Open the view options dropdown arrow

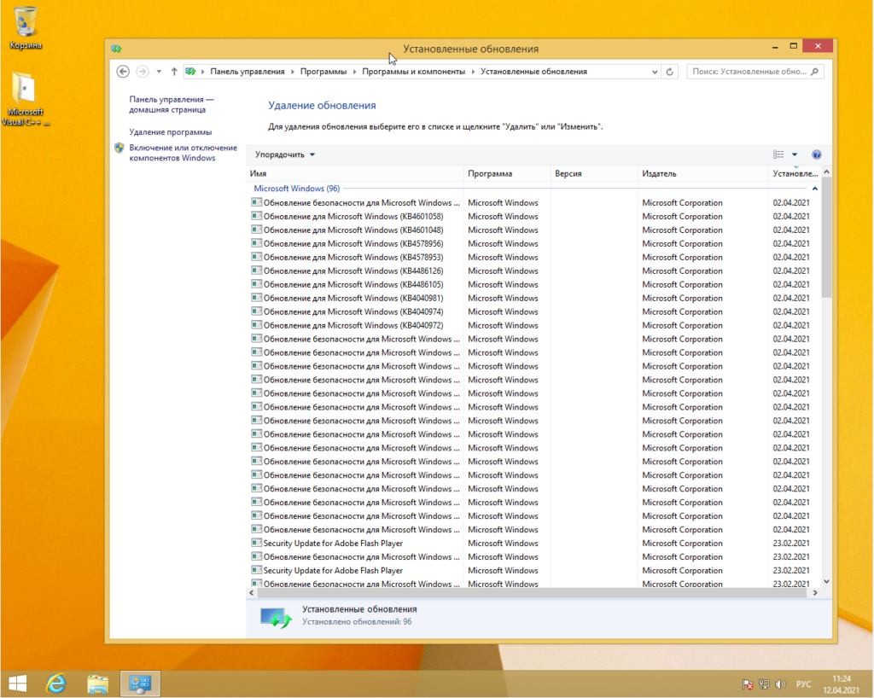pos(795,154)
